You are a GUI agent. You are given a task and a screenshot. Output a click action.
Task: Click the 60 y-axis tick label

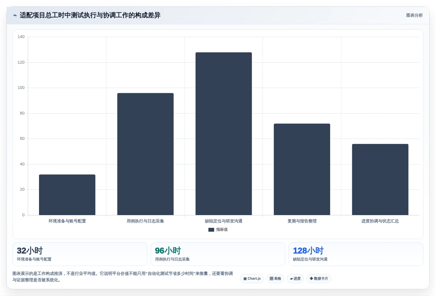[x=22, y=139]
